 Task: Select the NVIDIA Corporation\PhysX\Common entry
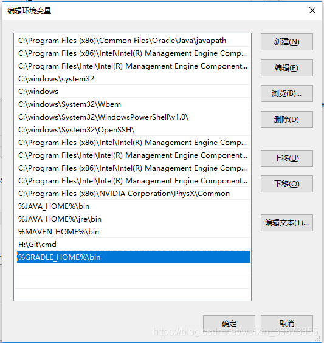coord(133,194)
